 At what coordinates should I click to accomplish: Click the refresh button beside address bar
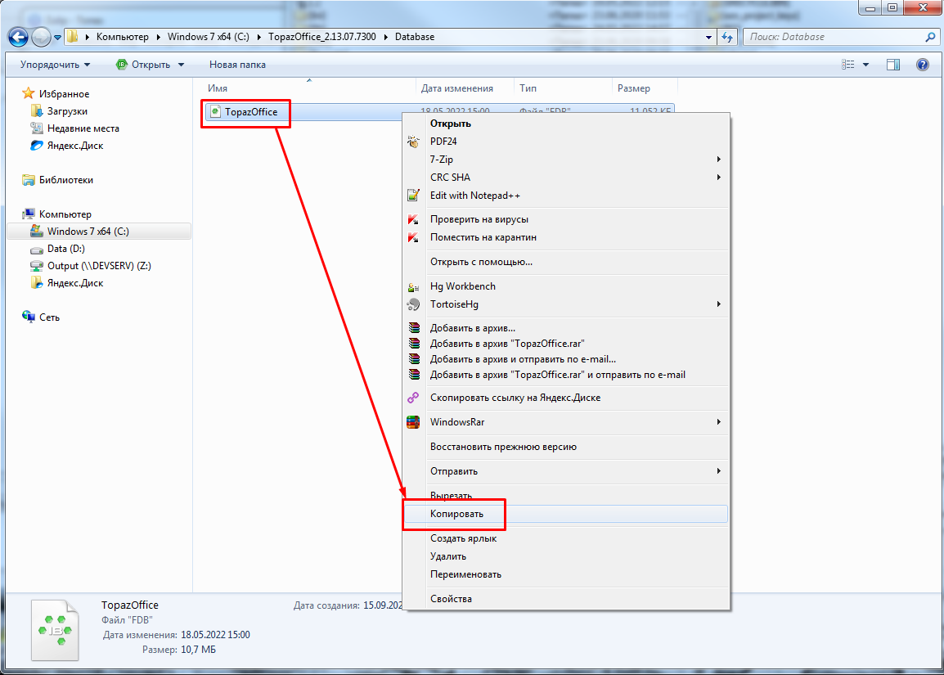click(x=727, y=37)
